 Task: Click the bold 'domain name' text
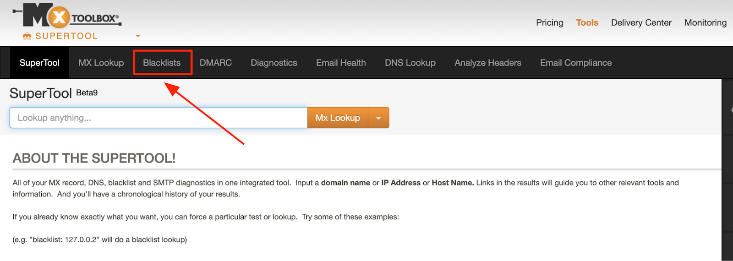point(345,183)
